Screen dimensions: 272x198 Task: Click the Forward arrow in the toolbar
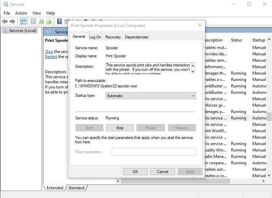[13, 22]
